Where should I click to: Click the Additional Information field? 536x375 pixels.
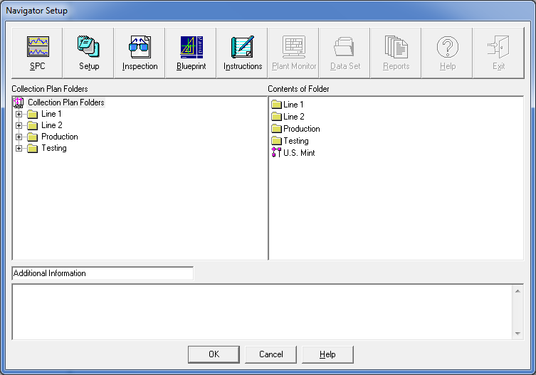(x=103, y=273)
